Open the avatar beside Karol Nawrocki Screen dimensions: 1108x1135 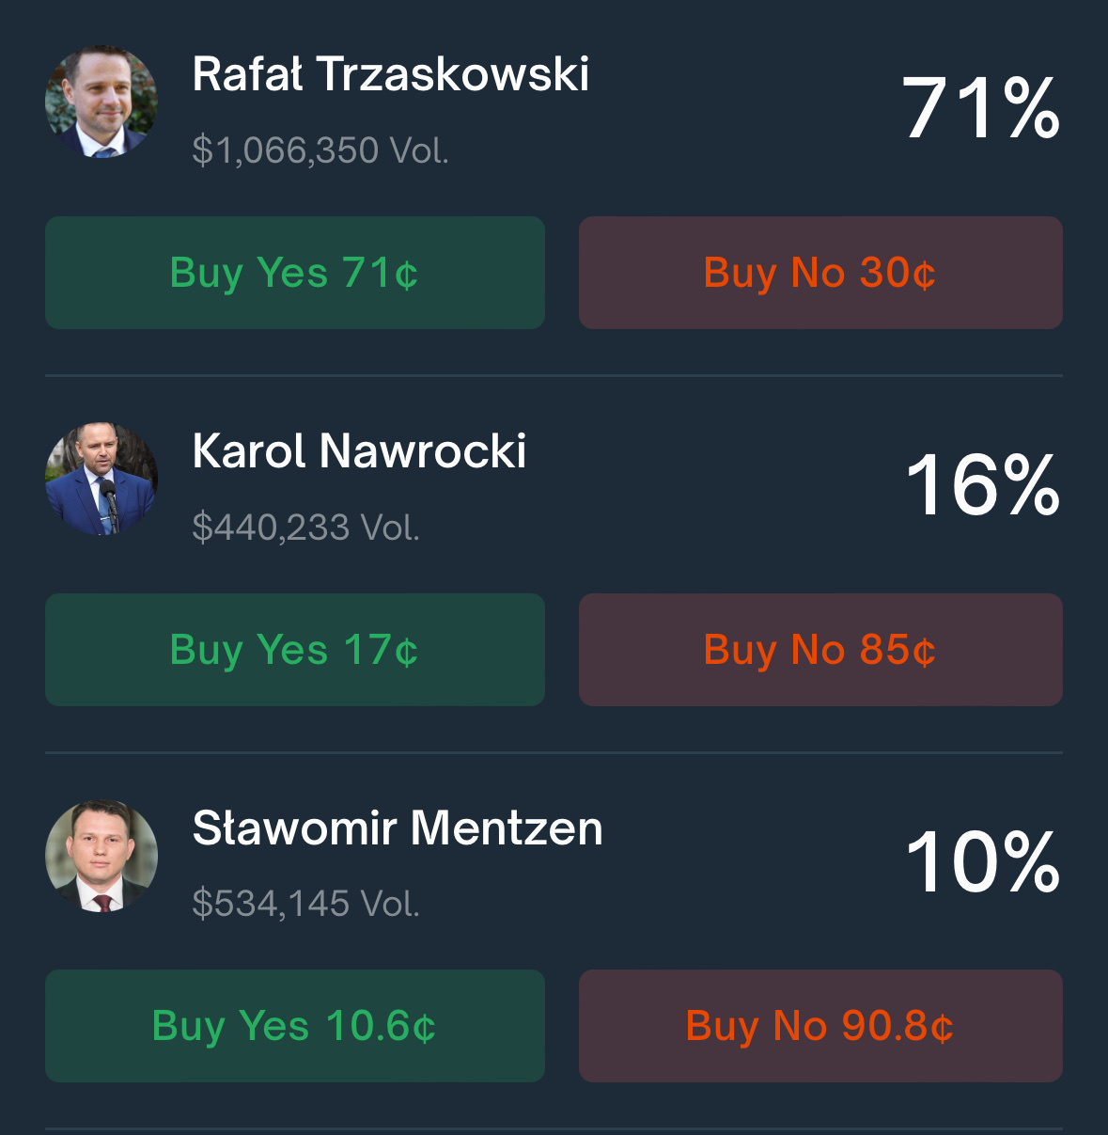(x=101, y=479)
